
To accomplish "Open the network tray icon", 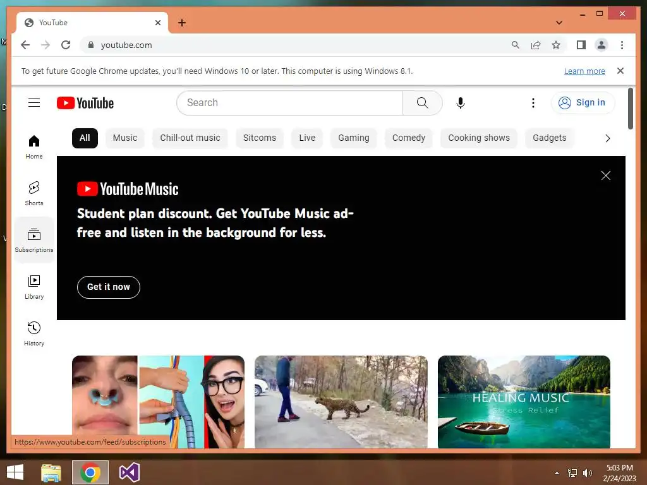I will click(x=572, y=473).
